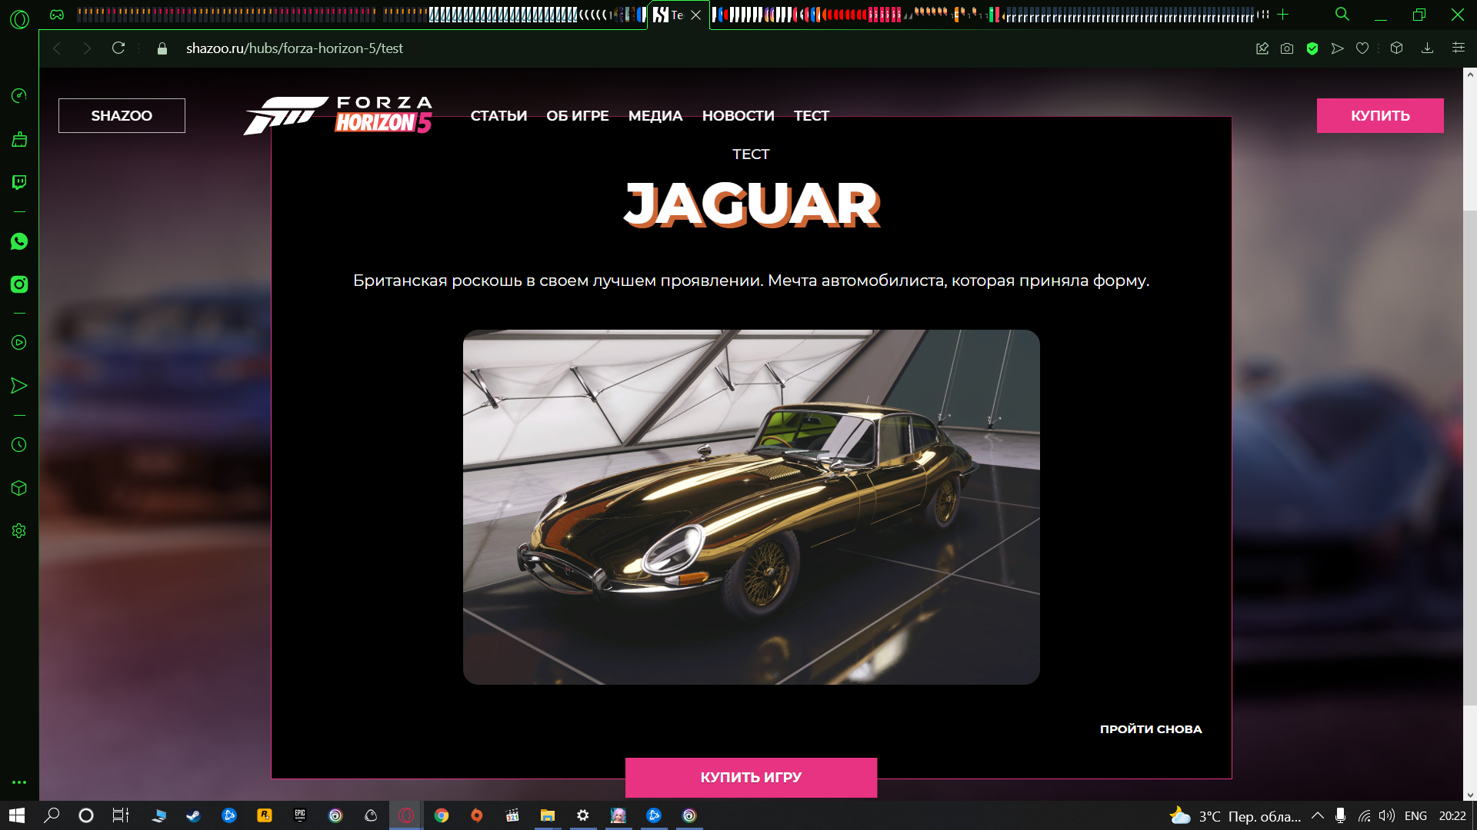Open File Explorer from taskbar
The height and width of the screenshot is (830, 1477).
point(548,815)
